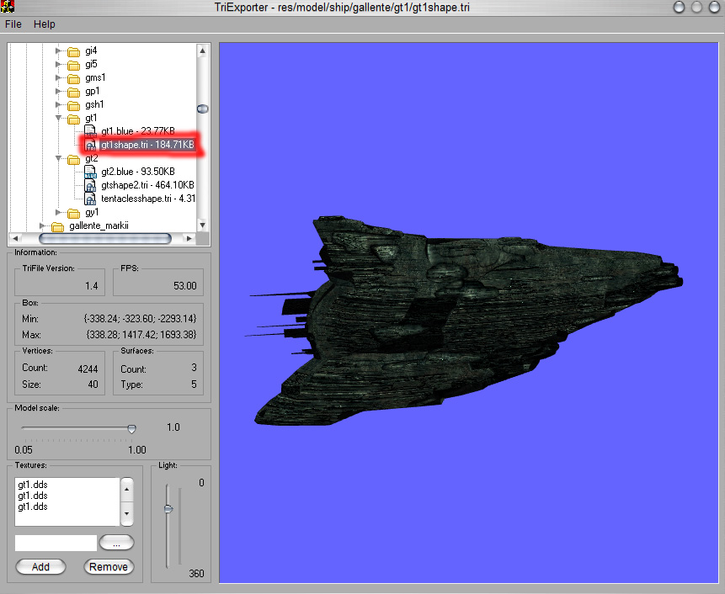This screenshot has width=725, height=594.
Task: Collapse the gt1 folder node
Action: point(59,118)
